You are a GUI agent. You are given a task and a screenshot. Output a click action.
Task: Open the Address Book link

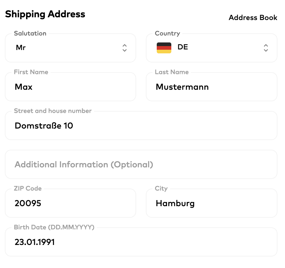pos(253,18)
